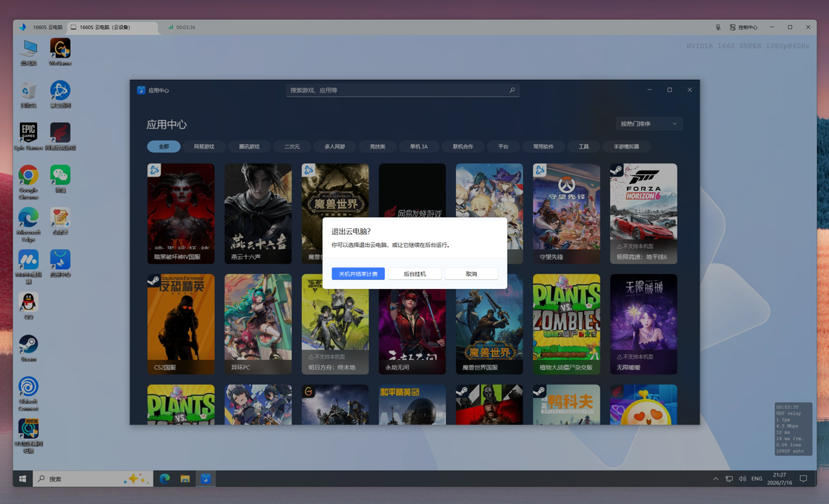This screenshot has height=504, width=829.
Task: Open the 植物大战僵尸杂交版 game card
Action: point(566,324)
